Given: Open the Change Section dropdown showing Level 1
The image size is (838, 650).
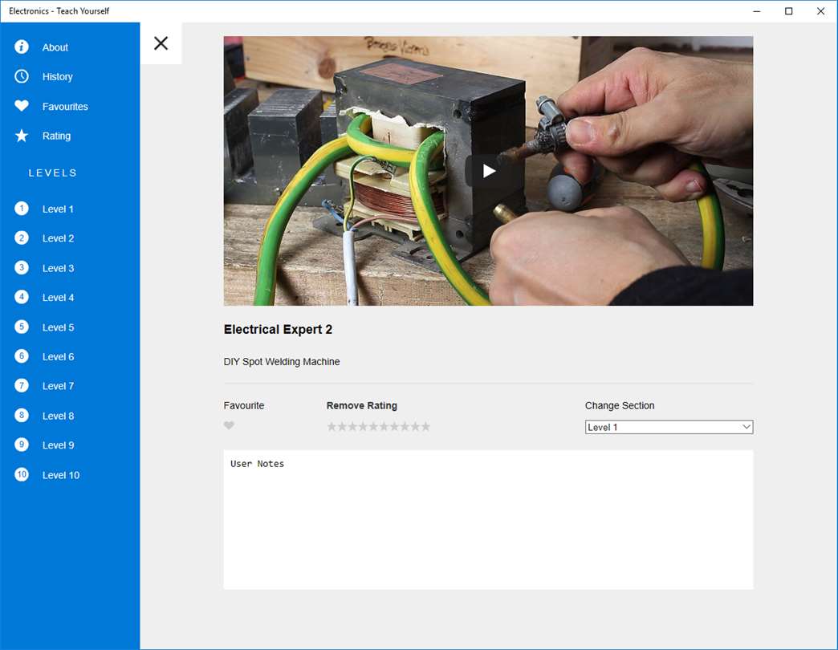Looking at the screenshot, I should tap(669, 427).
